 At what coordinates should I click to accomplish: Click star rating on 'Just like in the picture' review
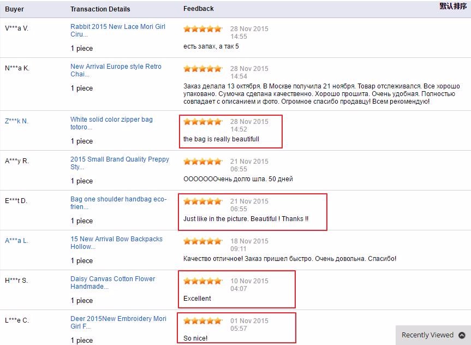click(203, 201)
